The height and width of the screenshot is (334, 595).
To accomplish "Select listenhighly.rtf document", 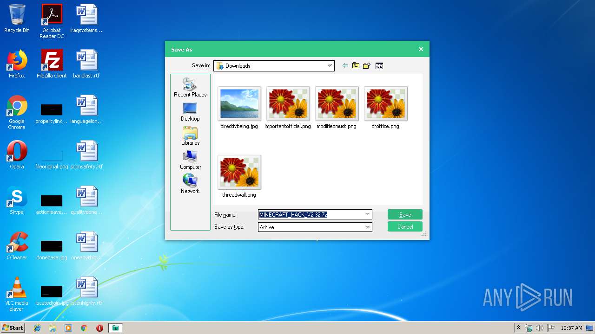I will [86, 291].
